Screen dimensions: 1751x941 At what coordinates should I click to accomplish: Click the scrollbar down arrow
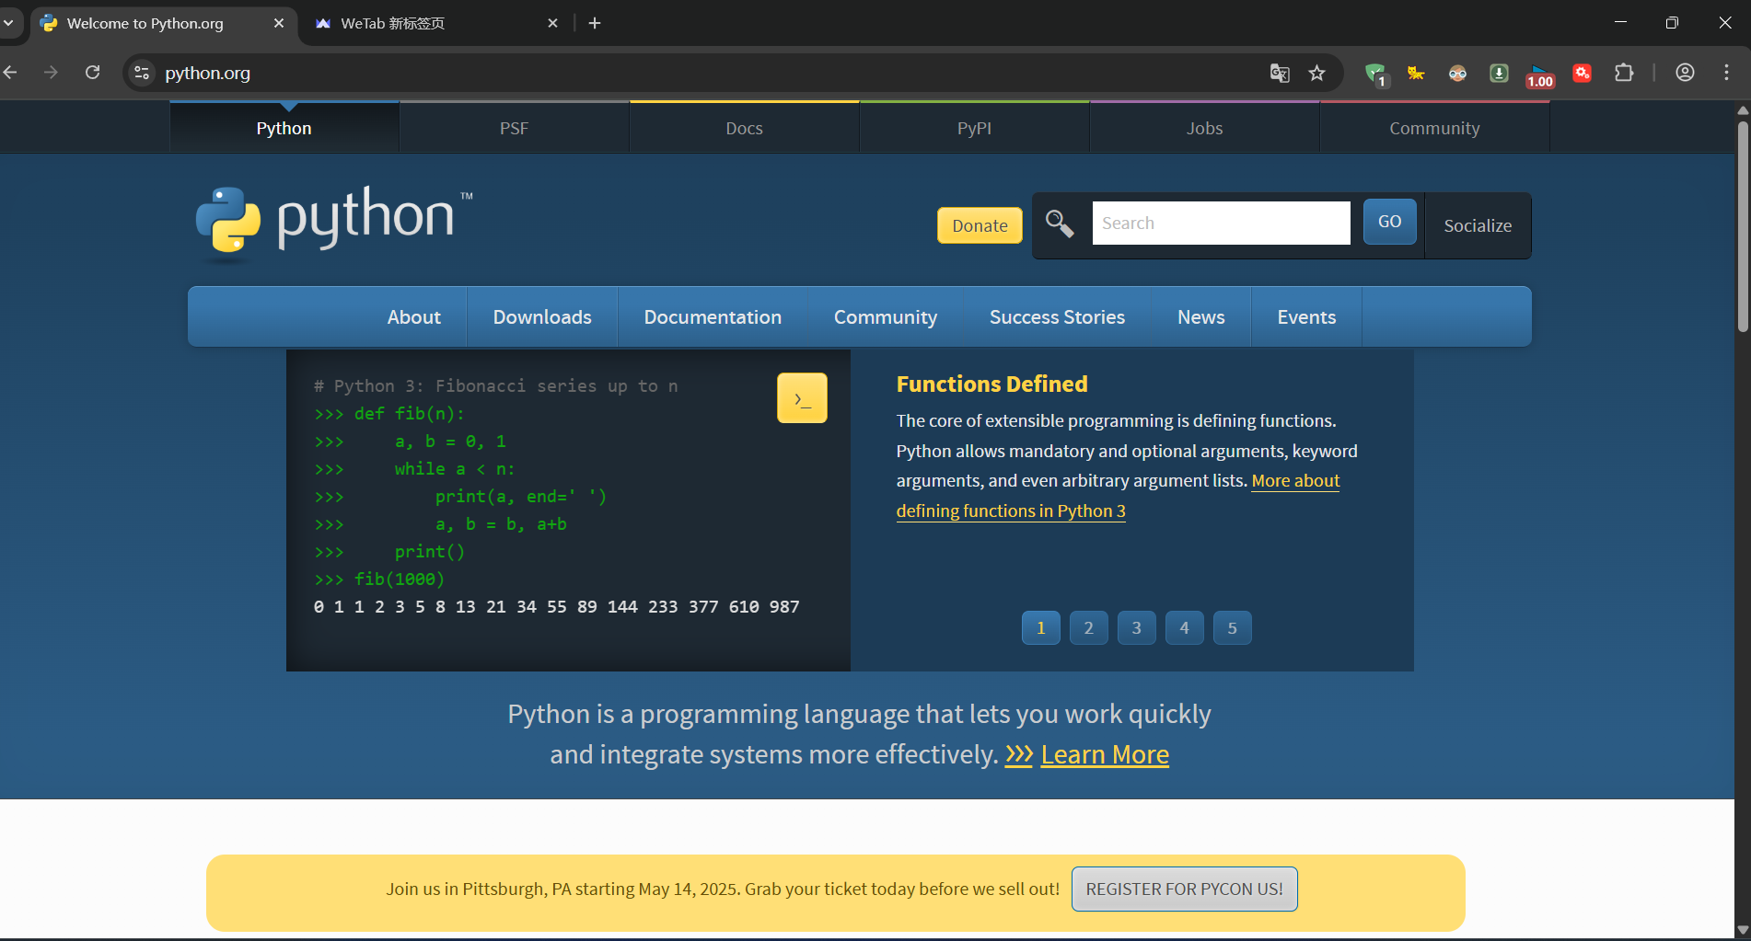click(x=1742, y=931)
